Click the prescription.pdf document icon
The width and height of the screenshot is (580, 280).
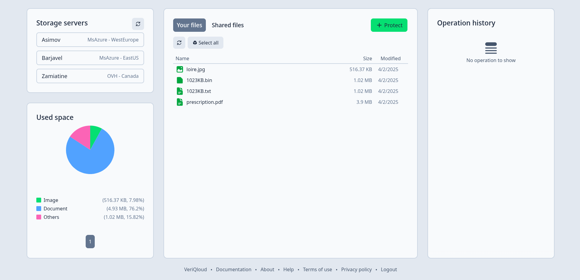point(180,102)
